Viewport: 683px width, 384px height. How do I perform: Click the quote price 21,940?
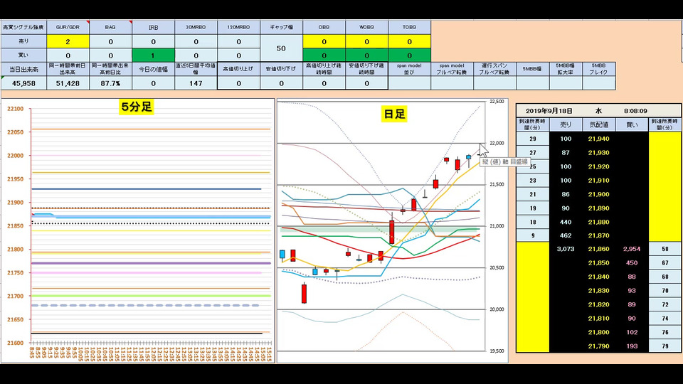tap(598, 139)
